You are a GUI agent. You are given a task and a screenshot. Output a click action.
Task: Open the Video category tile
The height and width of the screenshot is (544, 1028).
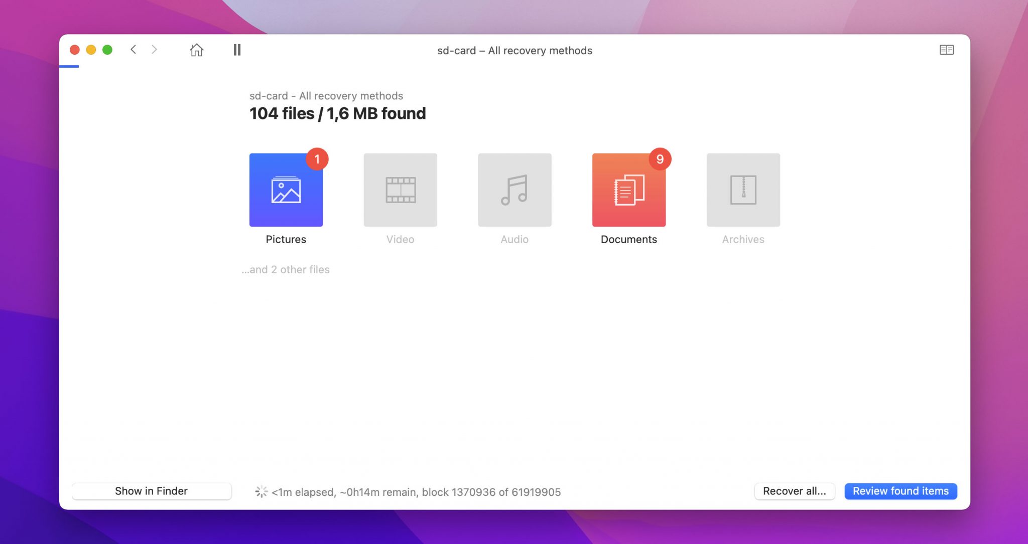click(x=400, y=190)
